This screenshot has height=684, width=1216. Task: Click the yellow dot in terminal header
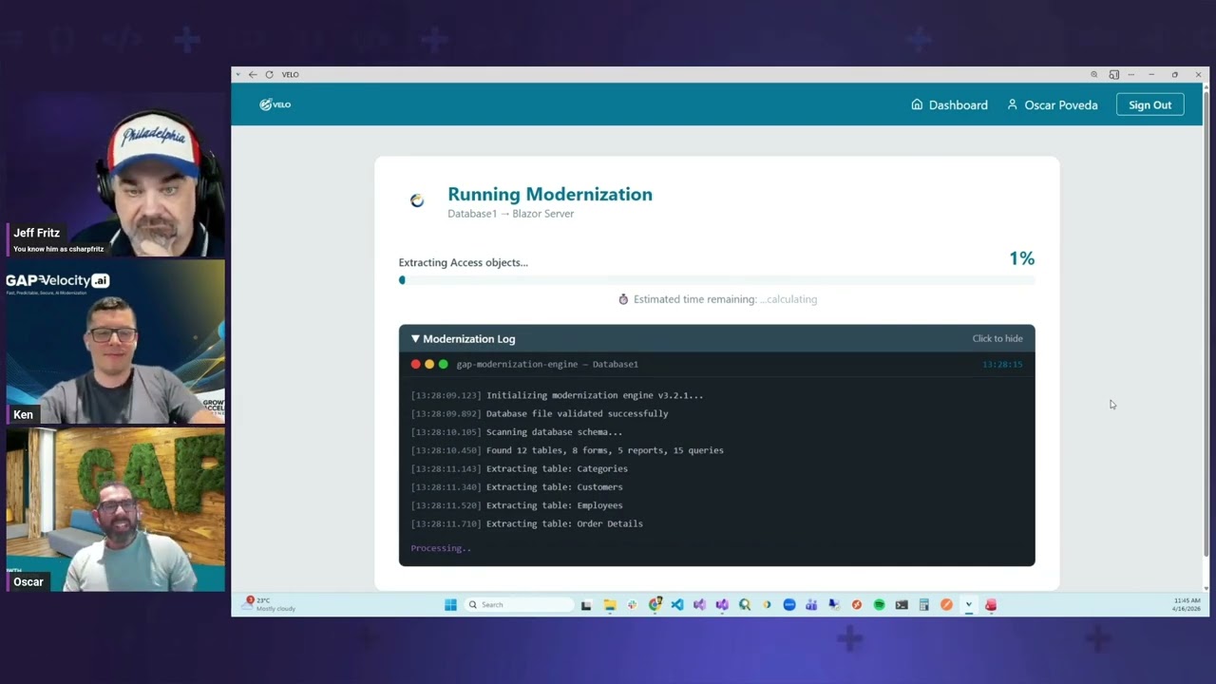pyautogui.click(x=429, y=364)
